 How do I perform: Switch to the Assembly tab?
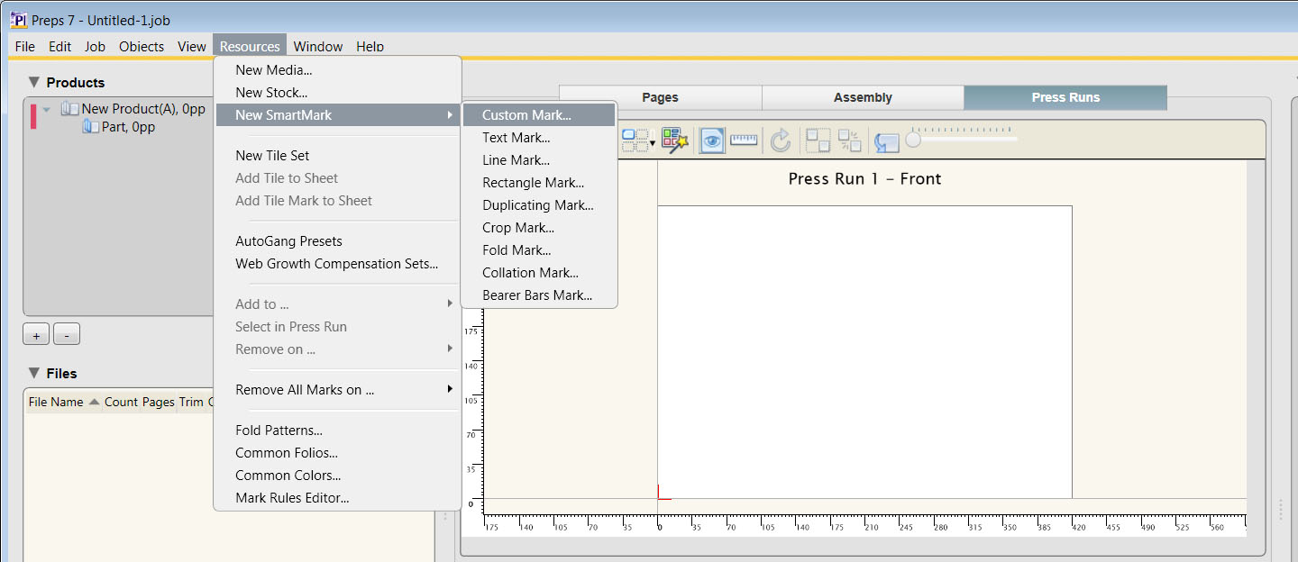pos(863,97)
